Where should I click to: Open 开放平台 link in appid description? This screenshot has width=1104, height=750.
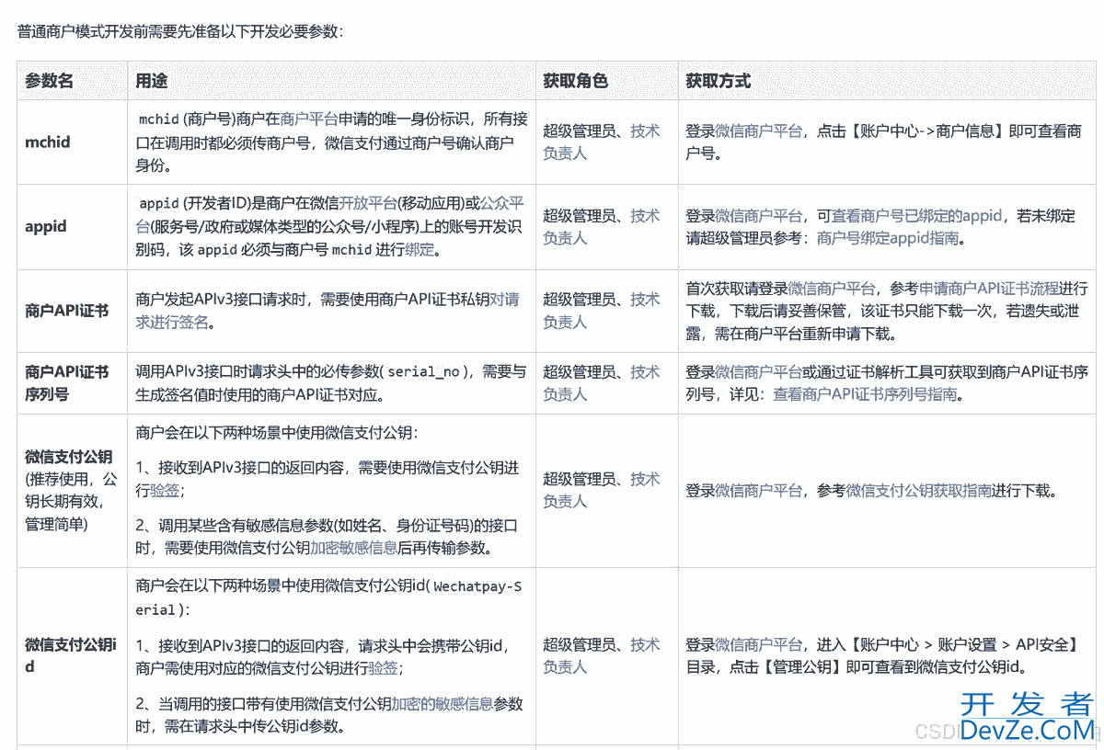pyautogui.click(x=362, y=203)
